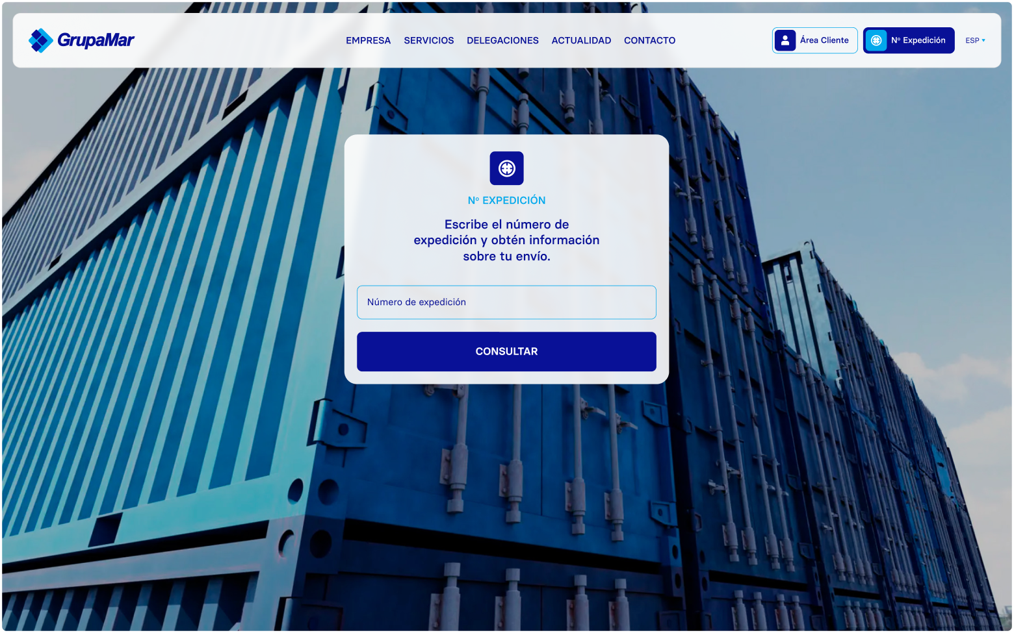Select CONTACTO from the navigation
The image size is (1014, 633).
[649, 40]
